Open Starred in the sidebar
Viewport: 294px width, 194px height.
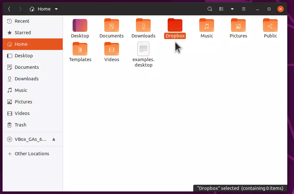33,33
